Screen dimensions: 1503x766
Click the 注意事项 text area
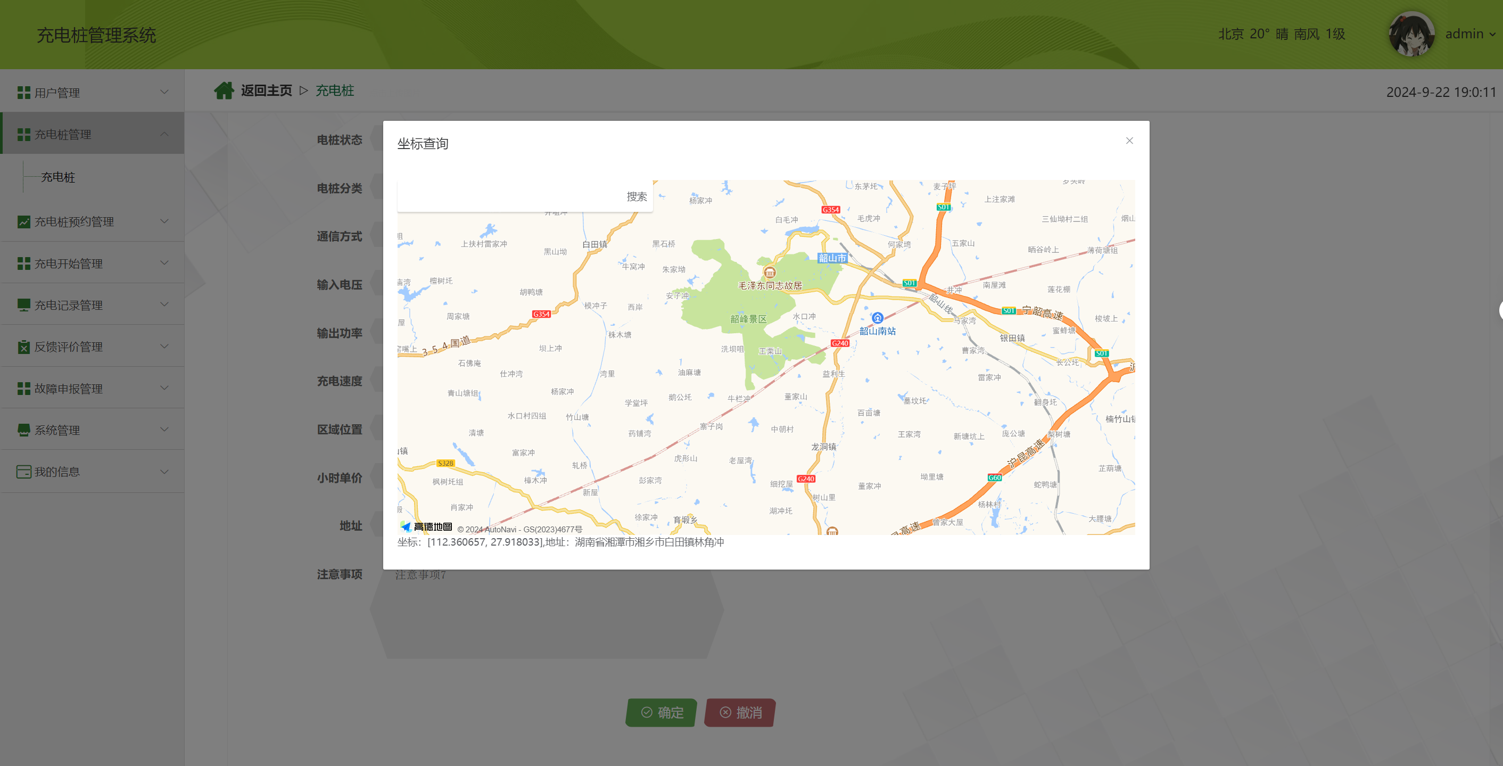tap(547, 609)
